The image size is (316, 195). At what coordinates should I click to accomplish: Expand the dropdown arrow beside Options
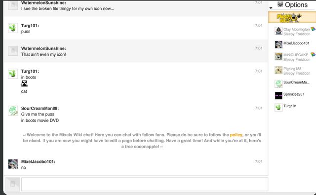click(271, 8)
